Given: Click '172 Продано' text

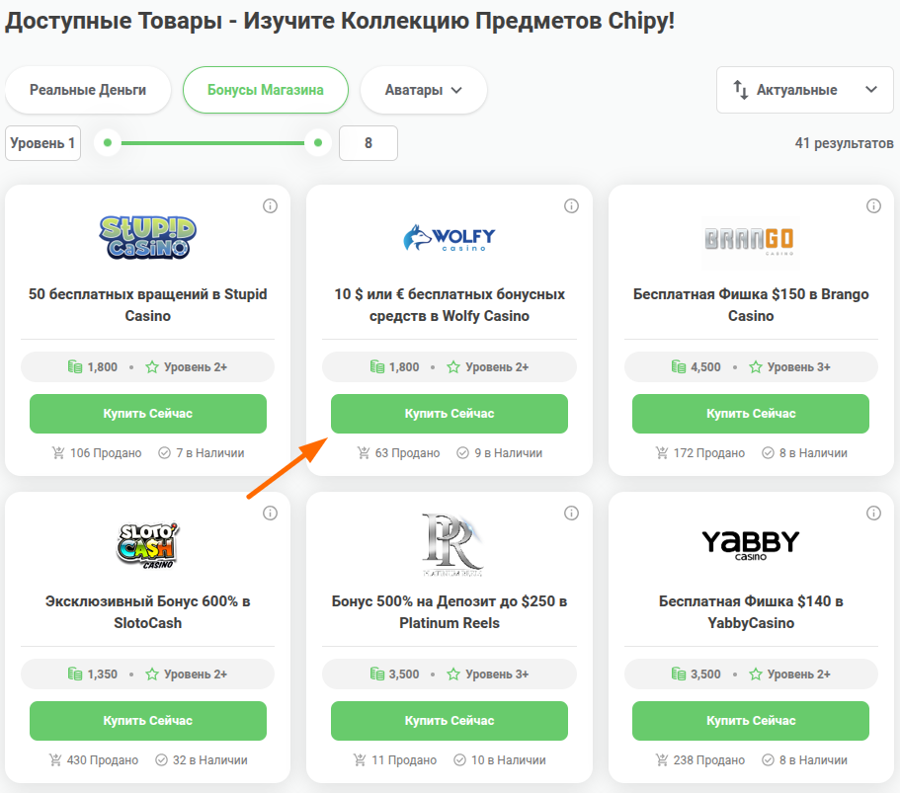Looking at the screenshot, I should [x=709, y=453].
